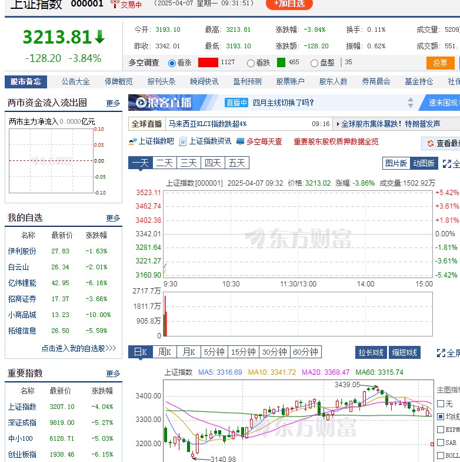Open the 盈利预测 menu item
The image size is (460, 462).
(247, 81)
